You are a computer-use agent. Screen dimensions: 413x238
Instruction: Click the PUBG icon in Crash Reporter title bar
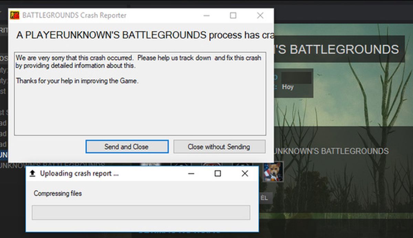15,15
